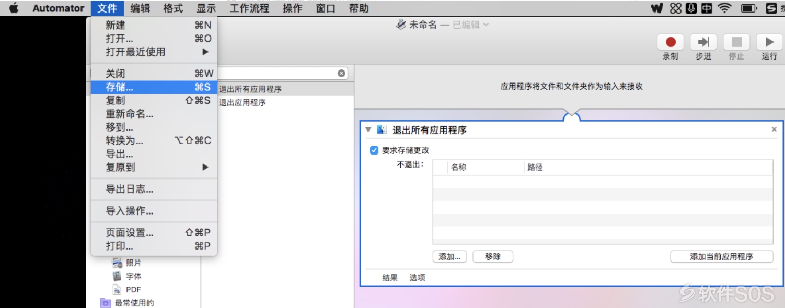Open the 窗口 menu
Screen dimensions: 785x308
tap(326, 8)
